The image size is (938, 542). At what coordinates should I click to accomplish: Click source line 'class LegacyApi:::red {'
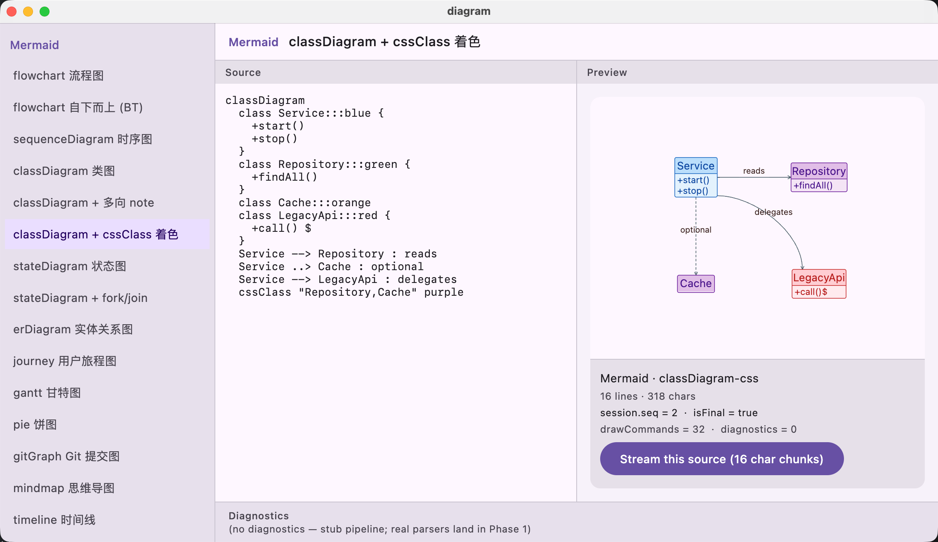click(315, 216)
